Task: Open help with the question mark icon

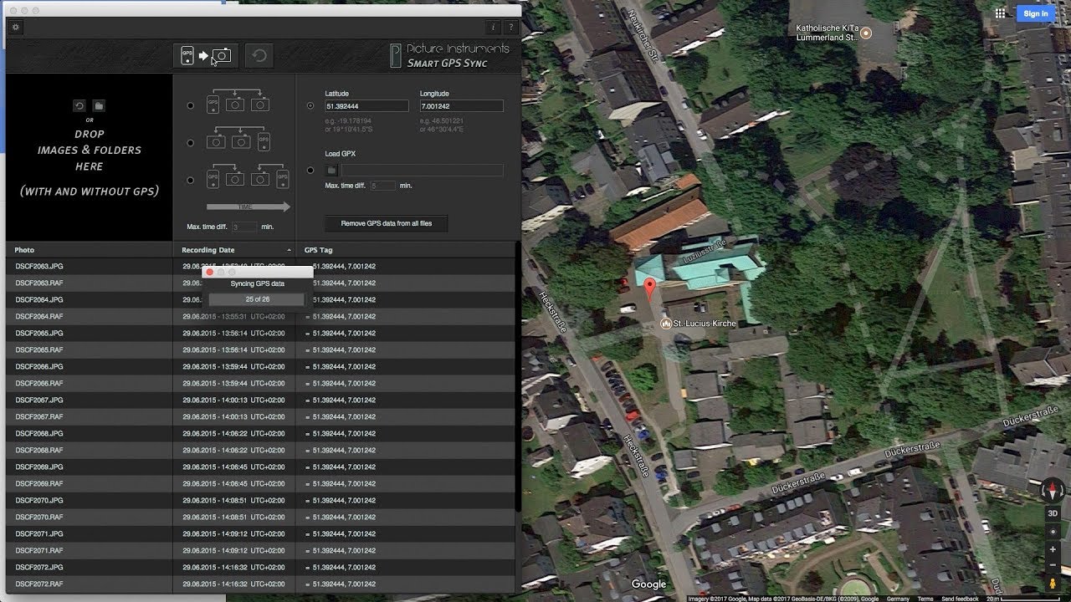Action: [x=510, y=27]
